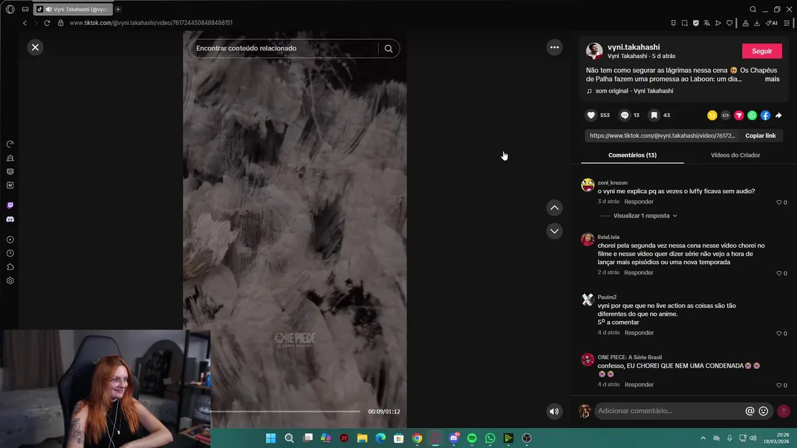The width and height of the screenshot is (797, 448).
Task: Like the video with the heart icon
Action: pos(591,115)
